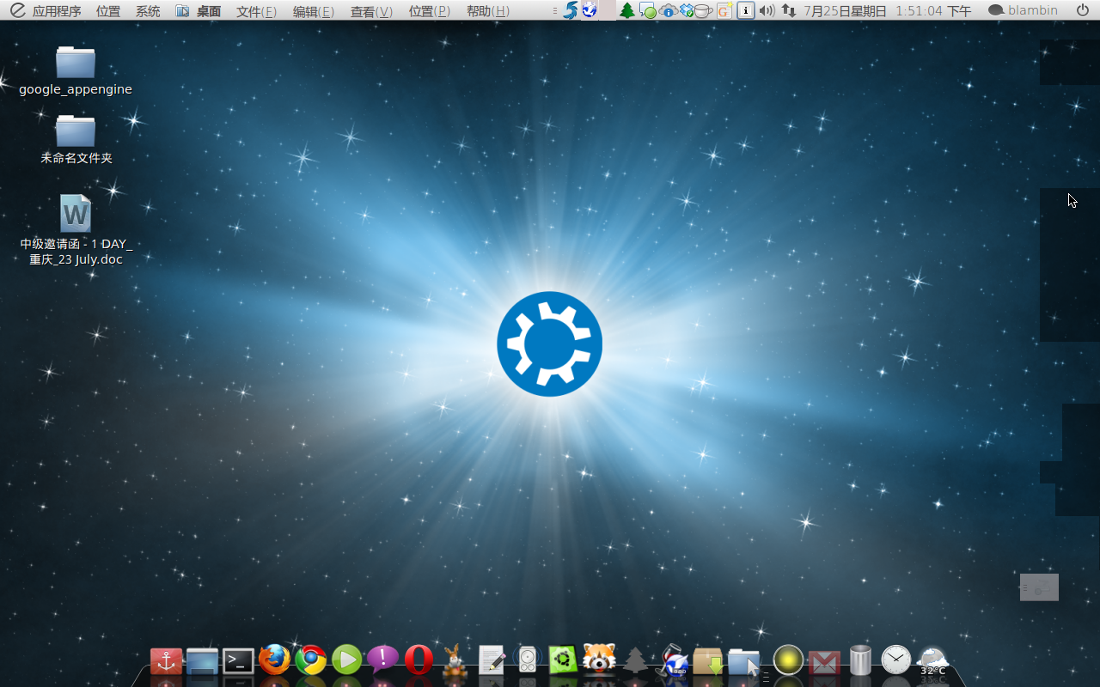The width and height of the screenshot is (1100, 687).
Task: Select the 未命名文件夹 desktop folder
Action: click(76, 139)
